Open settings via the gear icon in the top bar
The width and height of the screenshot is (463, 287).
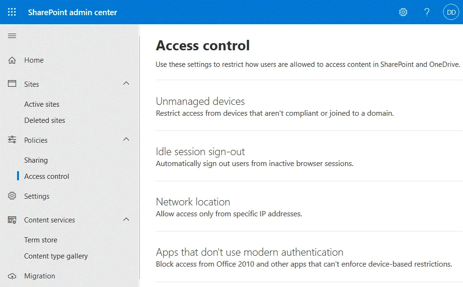click(x=403, y=12)
